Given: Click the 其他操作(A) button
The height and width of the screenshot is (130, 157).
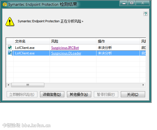Looking at the screenshot, I should [79, 94].
